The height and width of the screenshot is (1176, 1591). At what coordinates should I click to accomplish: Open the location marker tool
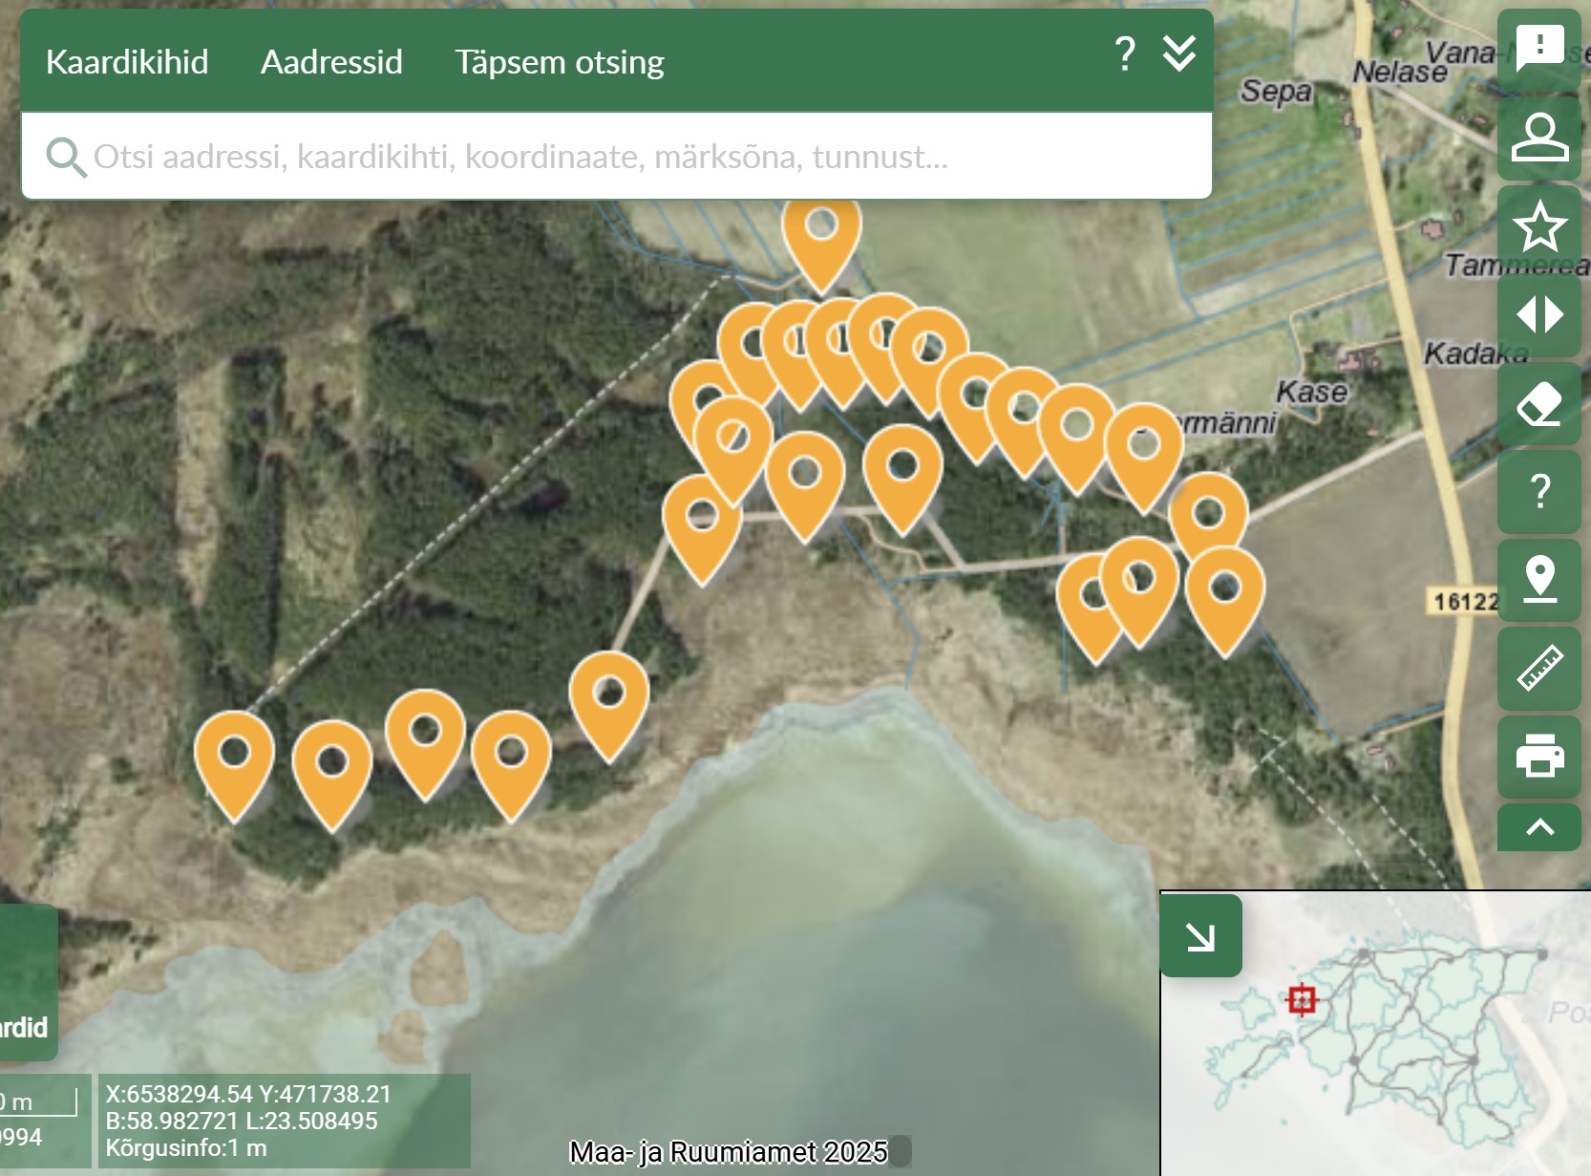click(1538, 579)
